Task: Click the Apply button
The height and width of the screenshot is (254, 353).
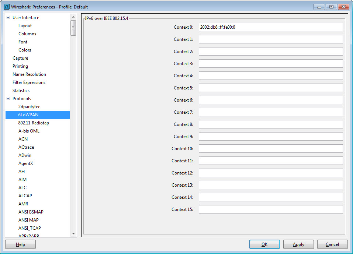Action: click(298, 244)
